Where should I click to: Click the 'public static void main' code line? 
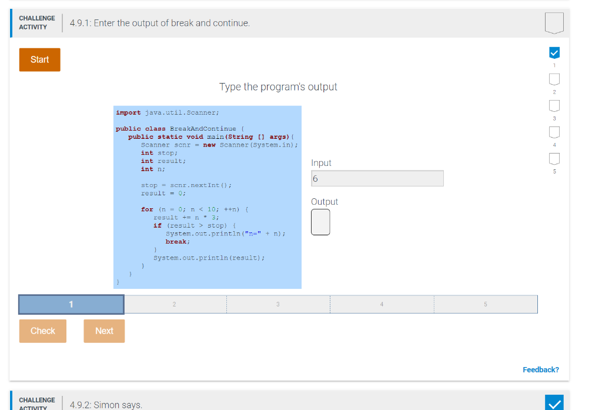[211, 137]
